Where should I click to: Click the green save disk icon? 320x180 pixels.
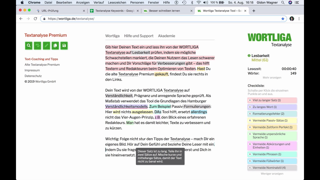point(64,46)
